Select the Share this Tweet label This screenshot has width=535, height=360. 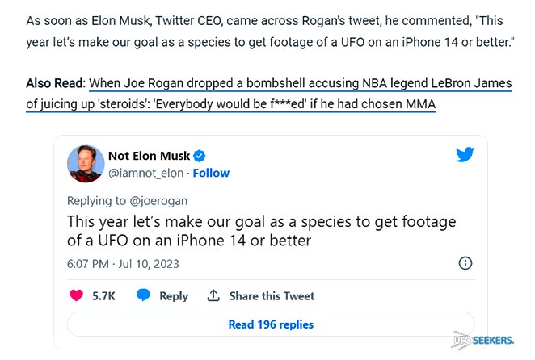pos(272,296)
